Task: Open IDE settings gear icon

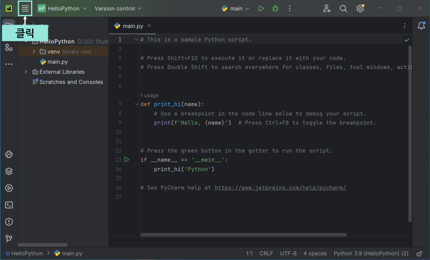Action: click(x=360, y=9)
